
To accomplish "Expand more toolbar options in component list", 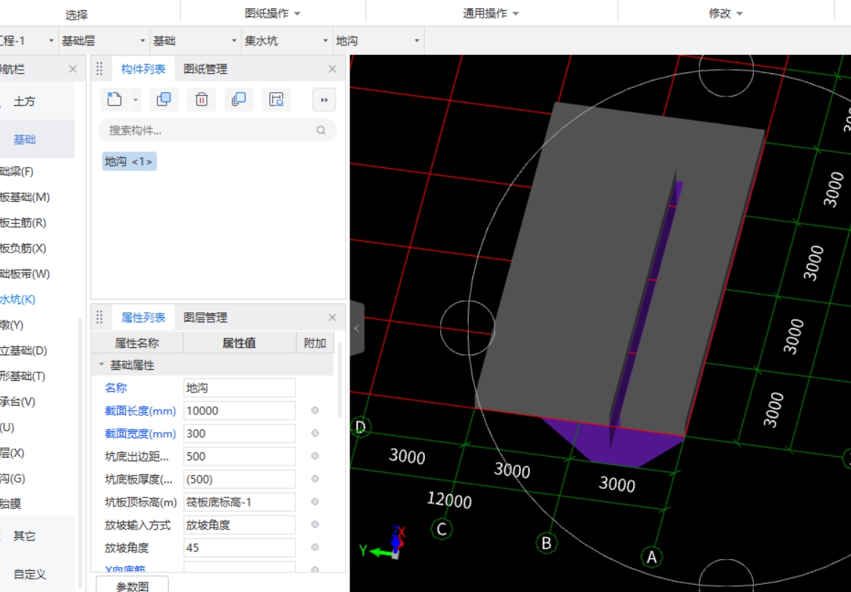I will pyautogui.click(x=324, y=100).
